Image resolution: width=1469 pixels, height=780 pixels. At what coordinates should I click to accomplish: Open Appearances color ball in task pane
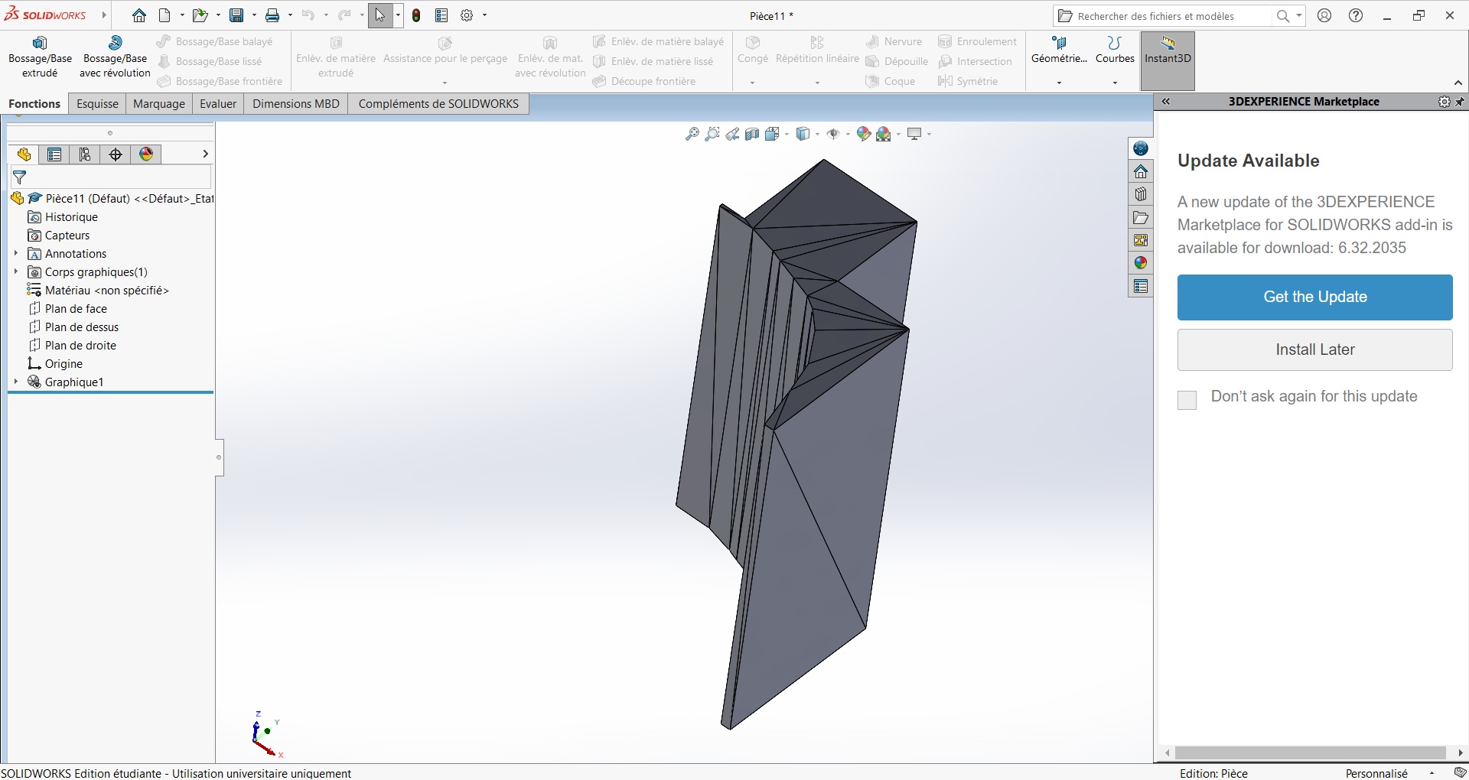(x=1141, y=263)
